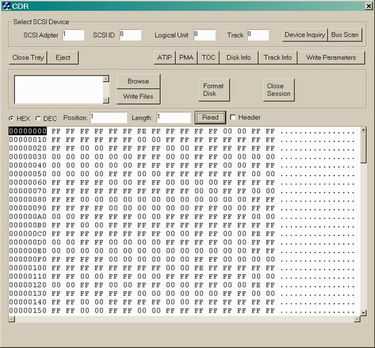Image resolution: width=375 pixels, height=348 pixels.
Task: Click the Device Inquiry button
Action: click(305, 35)
